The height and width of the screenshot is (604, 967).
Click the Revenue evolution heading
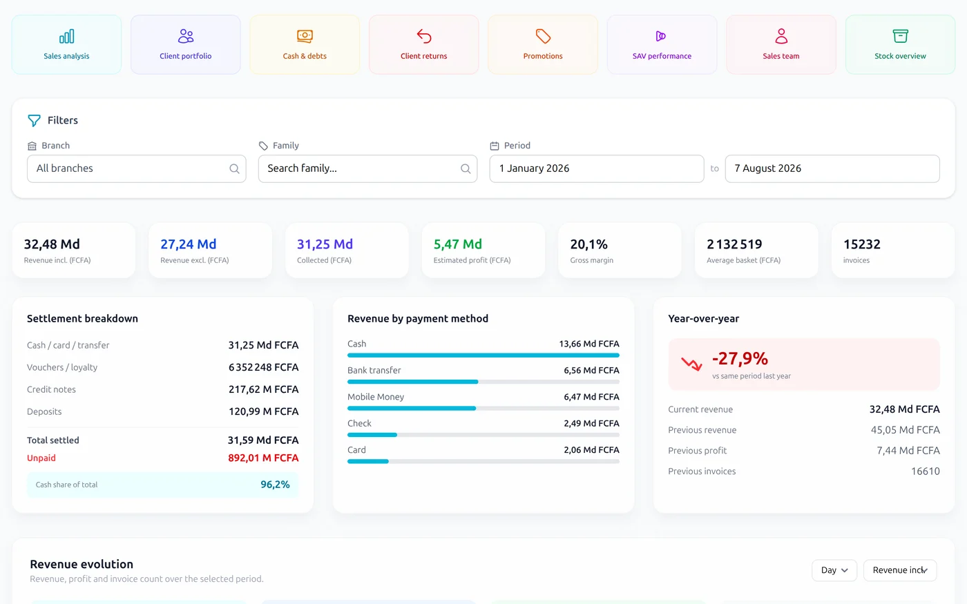click(x=82, y=564)
